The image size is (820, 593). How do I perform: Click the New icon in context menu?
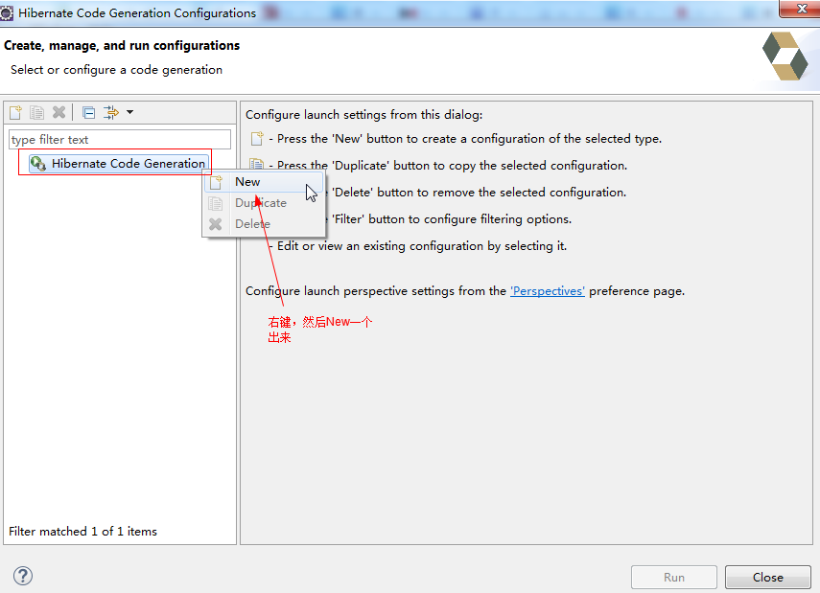(x=216, y=182)
